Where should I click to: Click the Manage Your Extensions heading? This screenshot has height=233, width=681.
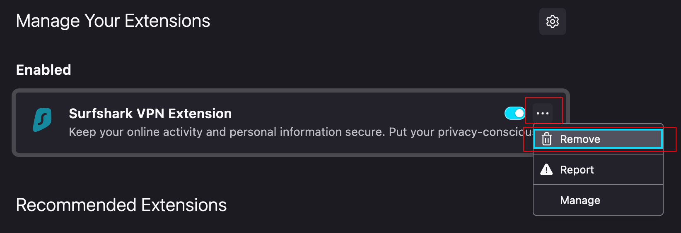(113, 21)
